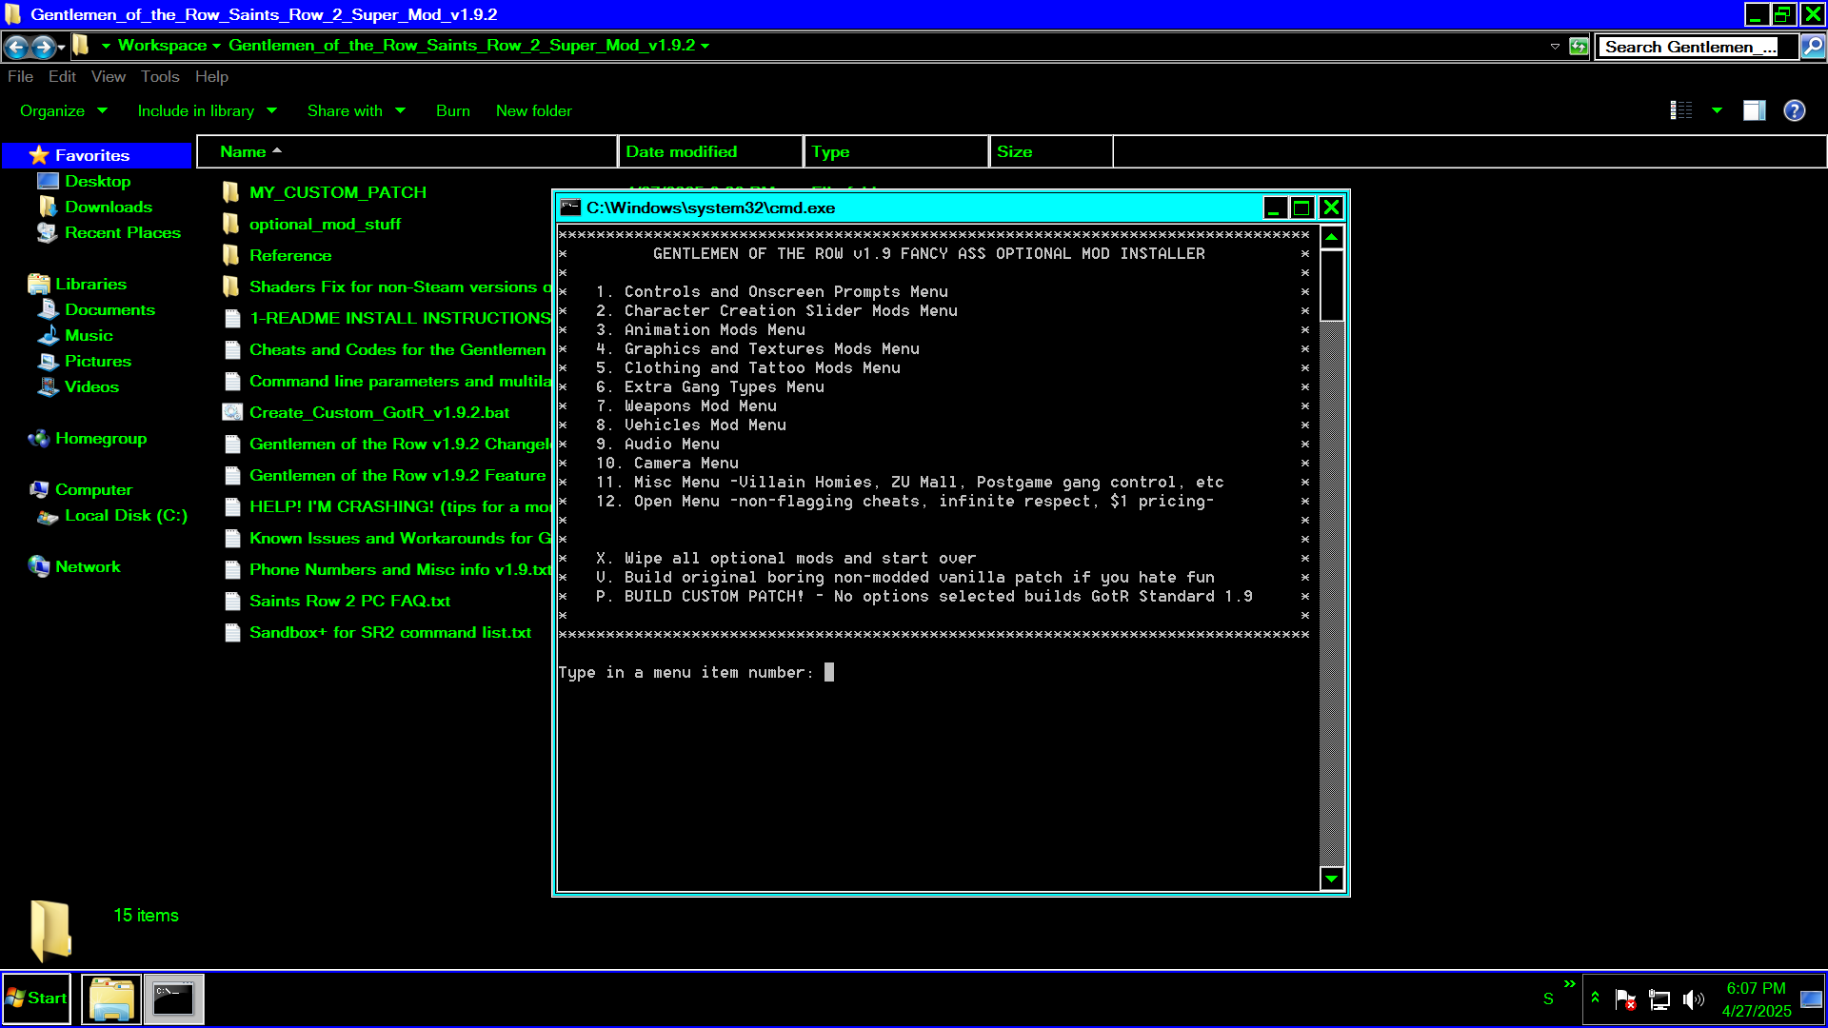
Task: Open the Organize dropdown
Action: pyautogui.click(x=64, y=111)
